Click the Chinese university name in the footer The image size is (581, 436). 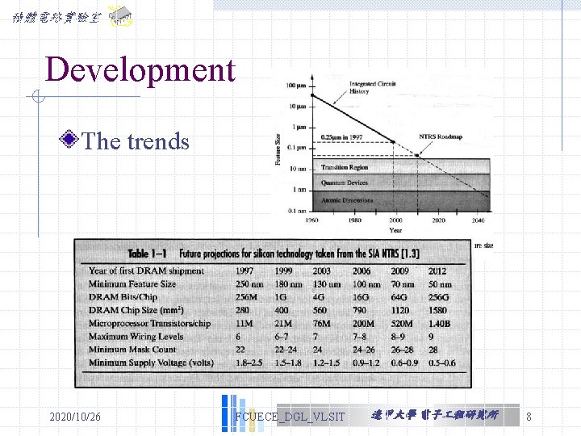pyautogui.click(x=435, y=415)
